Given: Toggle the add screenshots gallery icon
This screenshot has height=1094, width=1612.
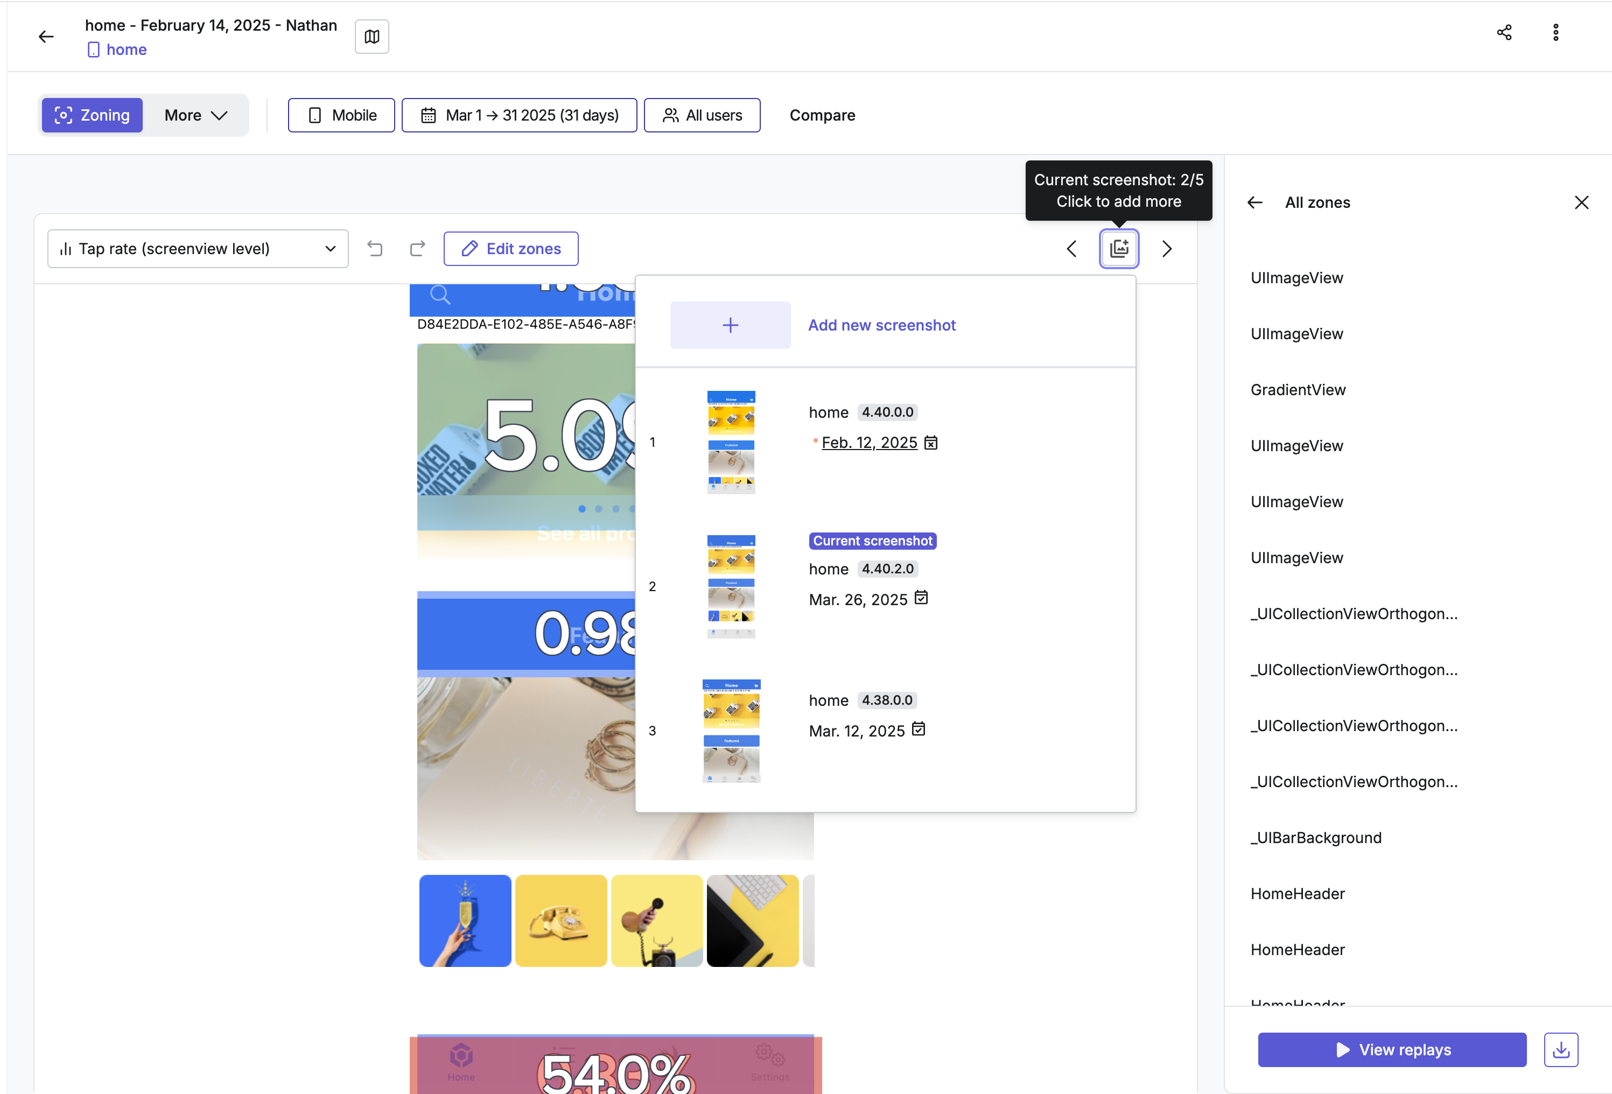Looking at the screenshot, I should pos(1118,248).
